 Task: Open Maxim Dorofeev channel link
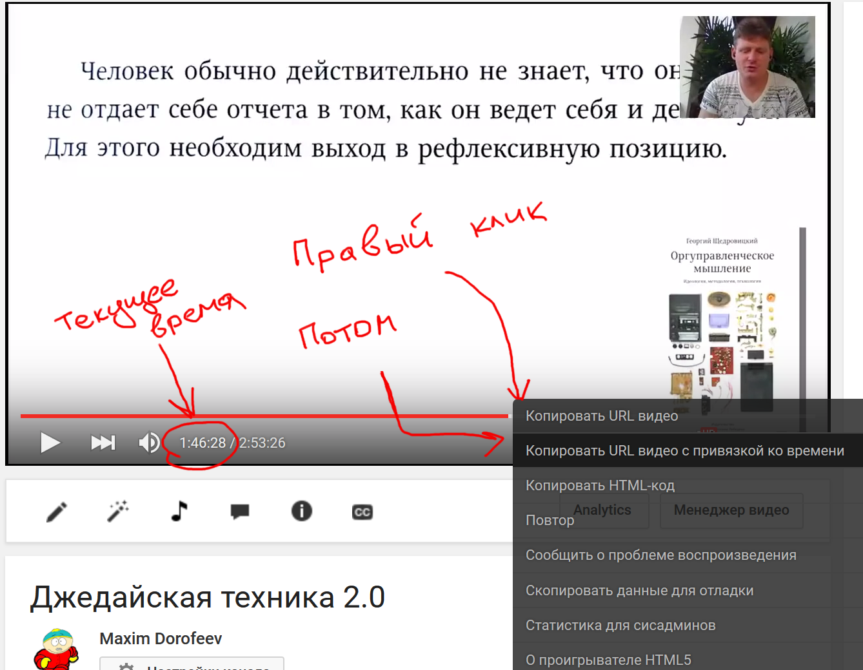[x=161, y=638]
